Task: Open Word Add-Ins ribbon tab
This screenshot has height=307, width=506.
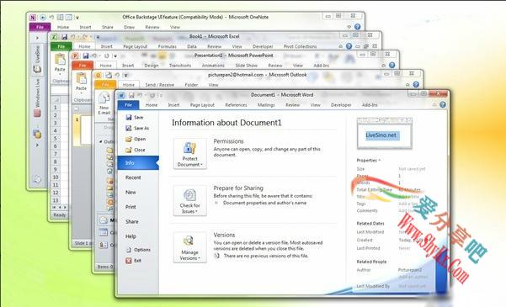Action: 370,105
